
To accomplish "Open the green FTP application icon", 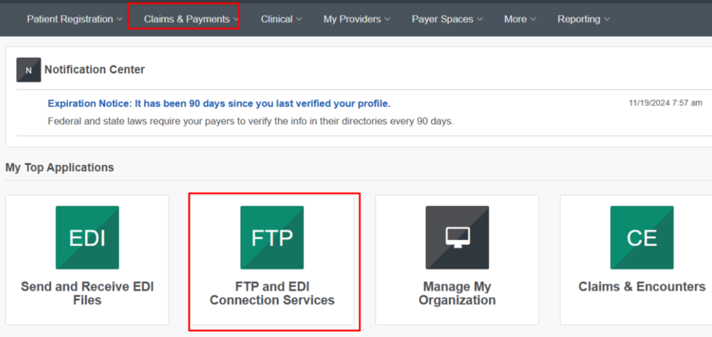I will [x=272, y=238].
